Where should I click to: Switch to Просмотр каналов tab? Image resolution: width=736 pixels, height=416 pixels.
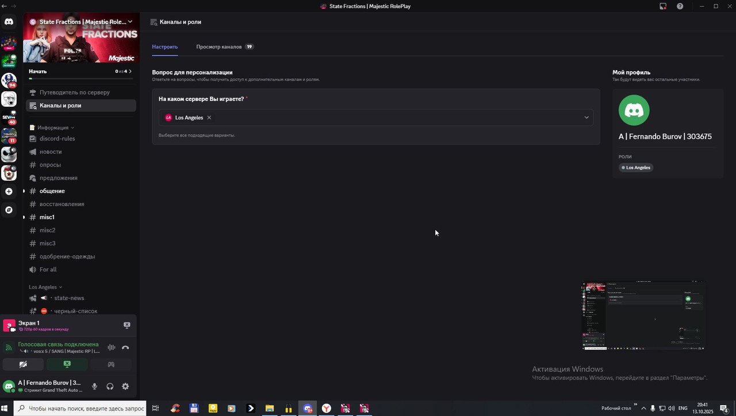[225, 46]
